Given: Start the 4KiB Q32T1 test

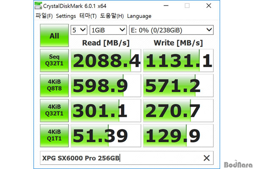Looking at the screenshot, I should point(54,111).
